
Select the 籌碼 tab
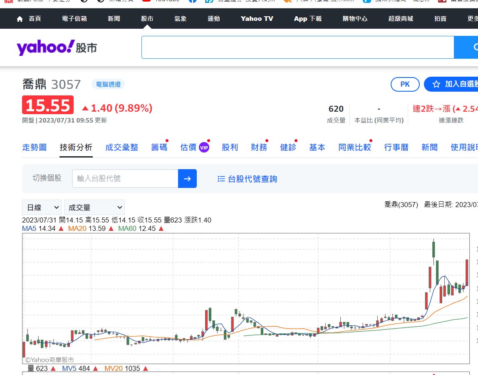click(x=159, y=147)
